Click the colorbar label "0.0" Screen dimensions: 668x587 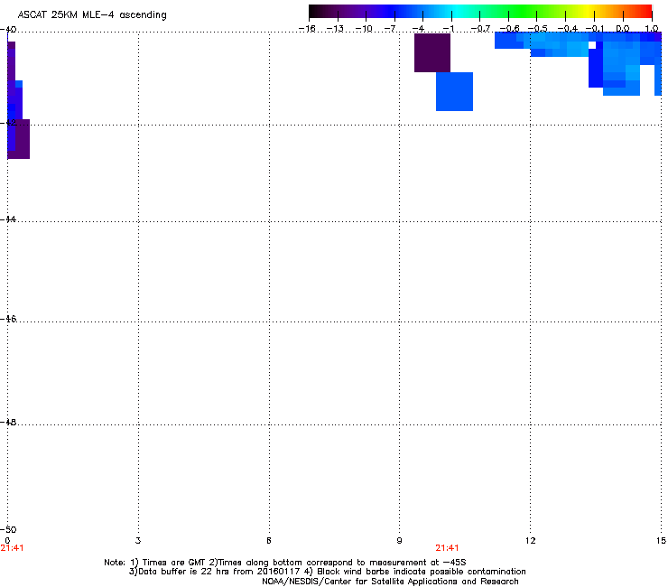point(623,29)
